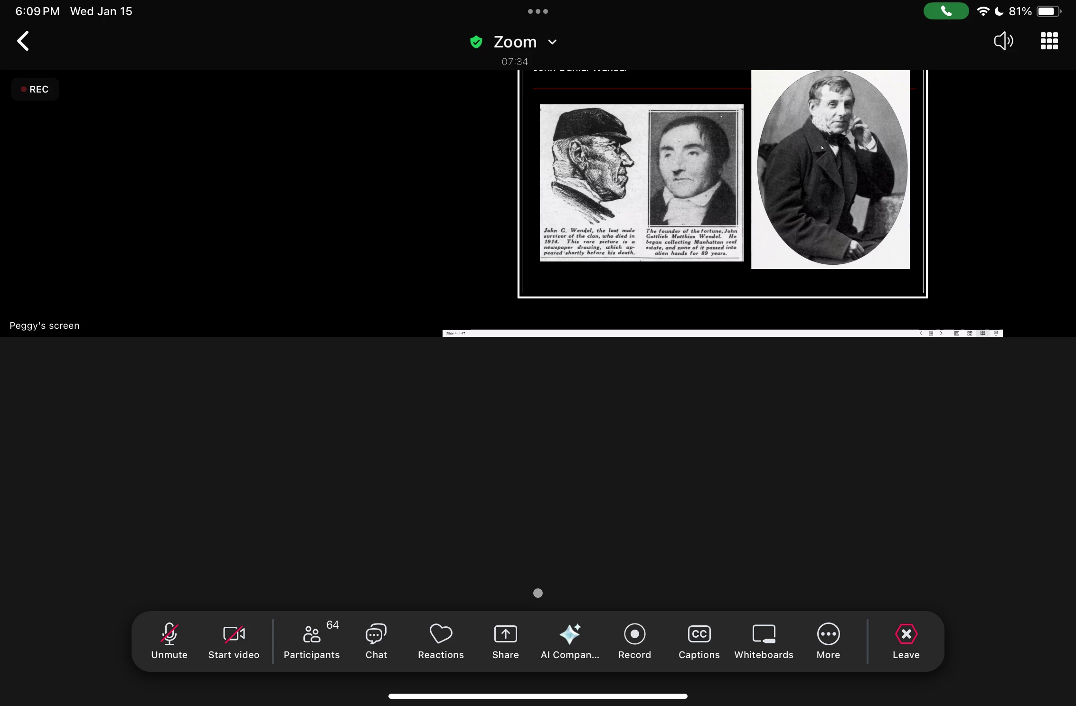Open the More options menu
Viewport: 1076px width, 706px height.
tap(828, 641)
